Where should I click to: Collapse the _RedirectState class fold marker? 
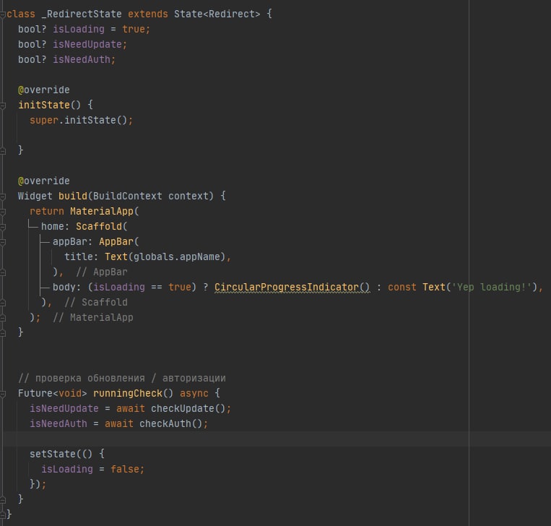pos(2,14)
